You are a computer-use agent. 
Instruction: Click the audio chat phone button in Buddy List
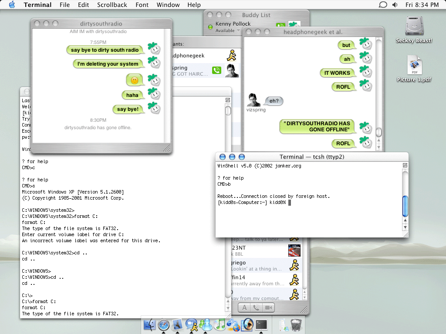pos(256,307)
